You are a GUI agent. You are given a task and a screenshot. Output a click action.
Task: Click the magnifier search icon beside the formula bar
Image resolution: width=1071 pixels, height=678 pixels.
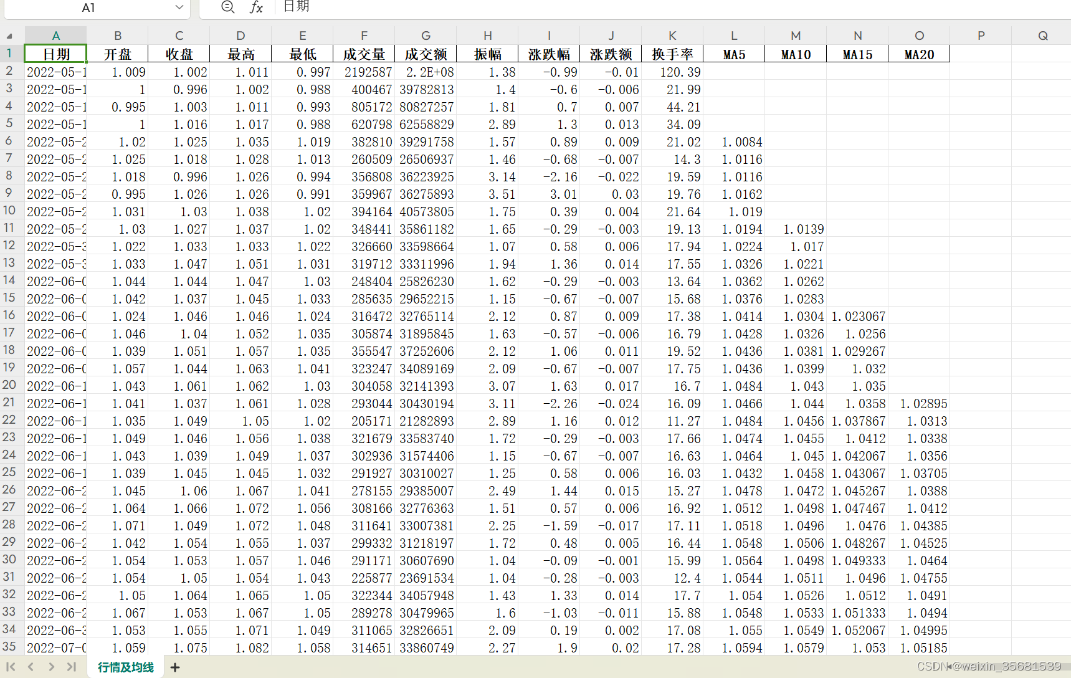click(227, 7)
